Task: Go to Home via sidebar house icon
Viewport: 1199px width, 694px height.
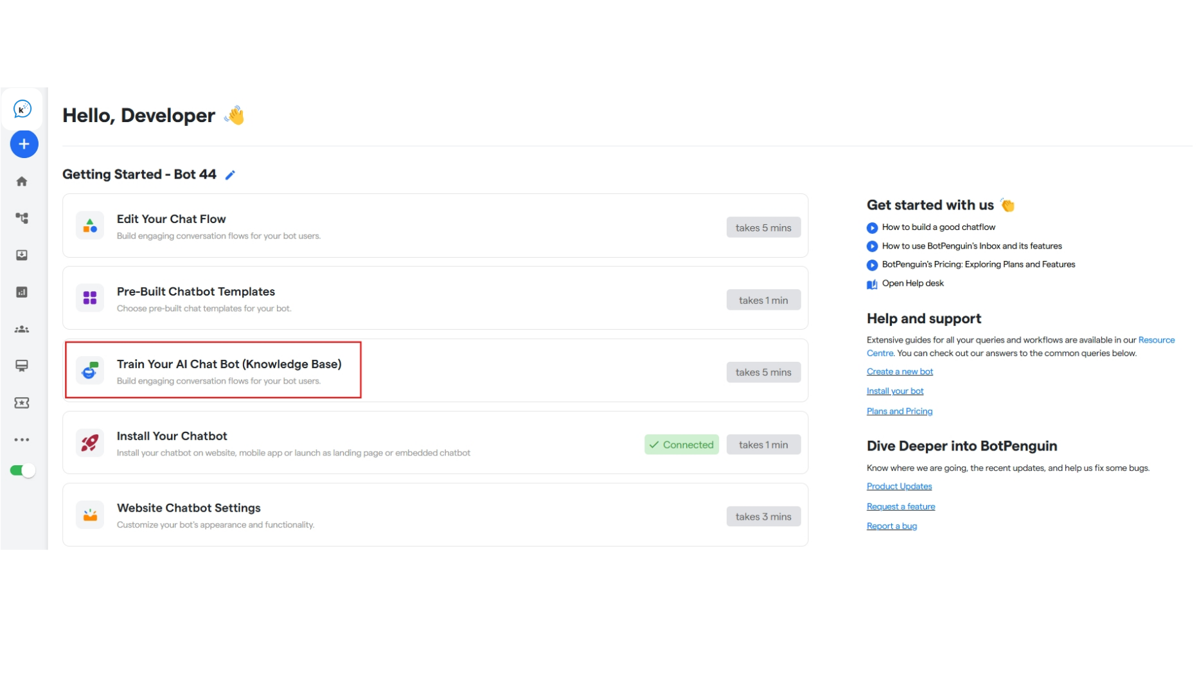Action: [x=22, y=181]
